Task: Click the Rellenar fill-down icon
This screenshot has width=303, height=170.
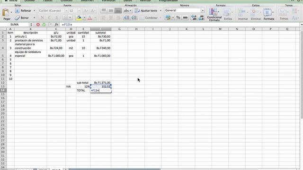Action: [17, 10]
